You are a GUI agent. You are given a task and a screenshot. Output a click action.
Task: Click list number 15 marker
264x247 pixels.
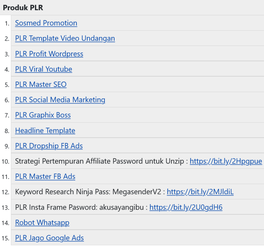[x=5, y=238]
